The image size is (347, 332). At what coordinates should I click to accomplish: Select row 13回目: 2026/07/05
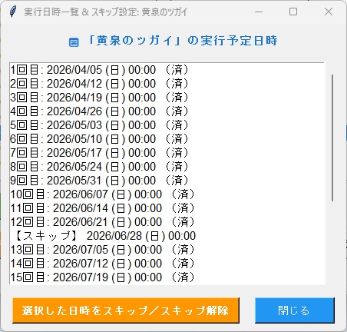click(x=167, y=250)
